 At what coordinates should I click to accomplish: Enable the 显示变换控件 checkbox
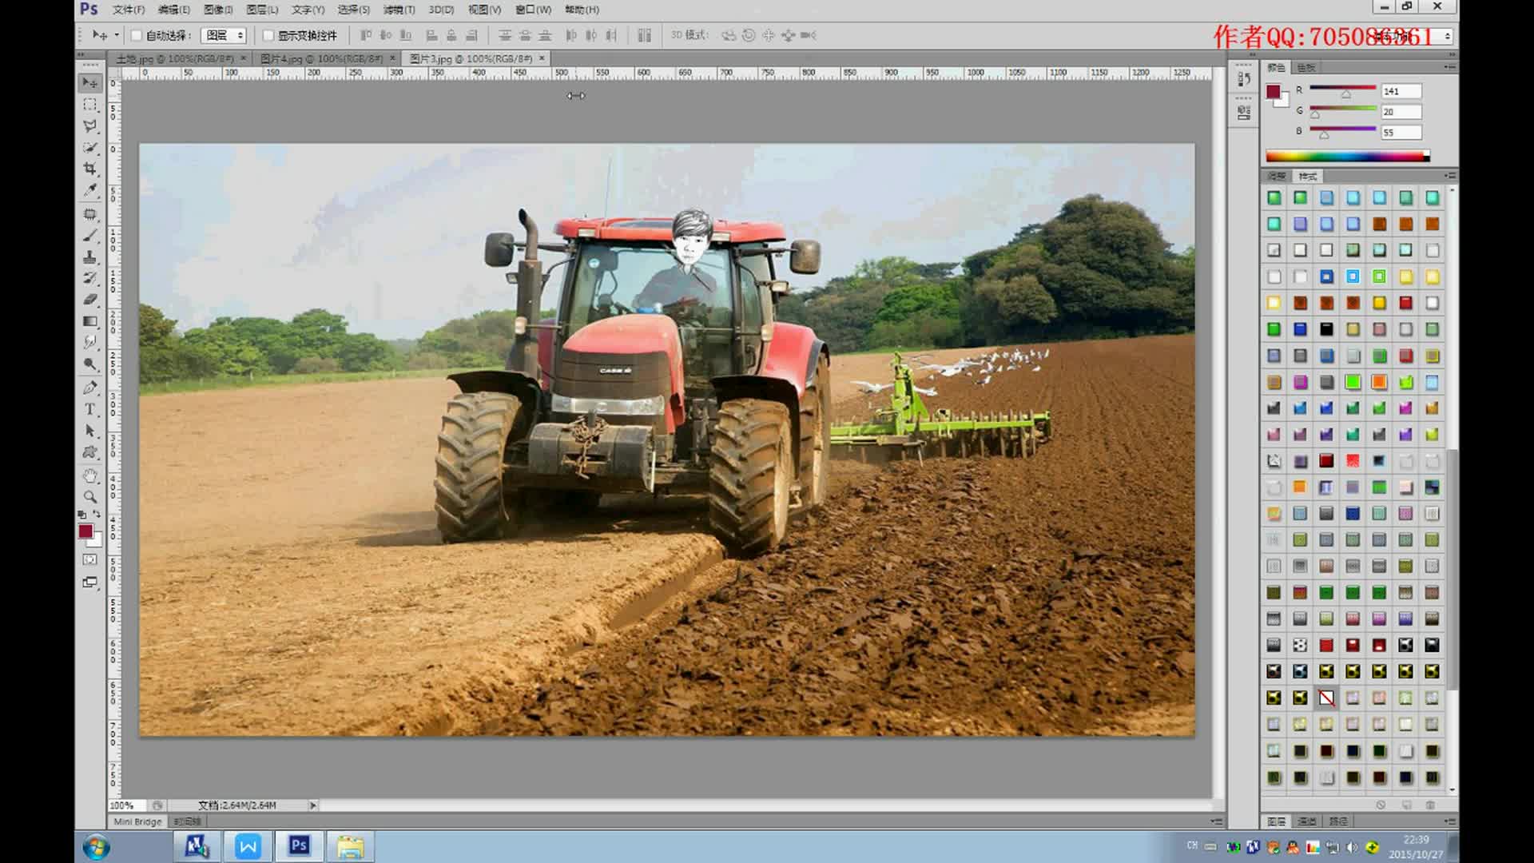(268, 35)
